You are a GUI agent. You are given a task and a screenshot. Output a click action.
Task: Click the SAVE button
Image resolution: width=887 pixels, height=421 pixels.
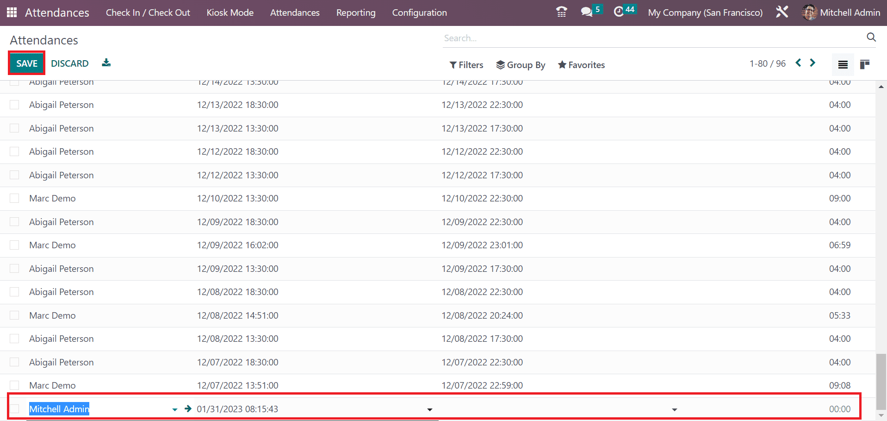27,63
